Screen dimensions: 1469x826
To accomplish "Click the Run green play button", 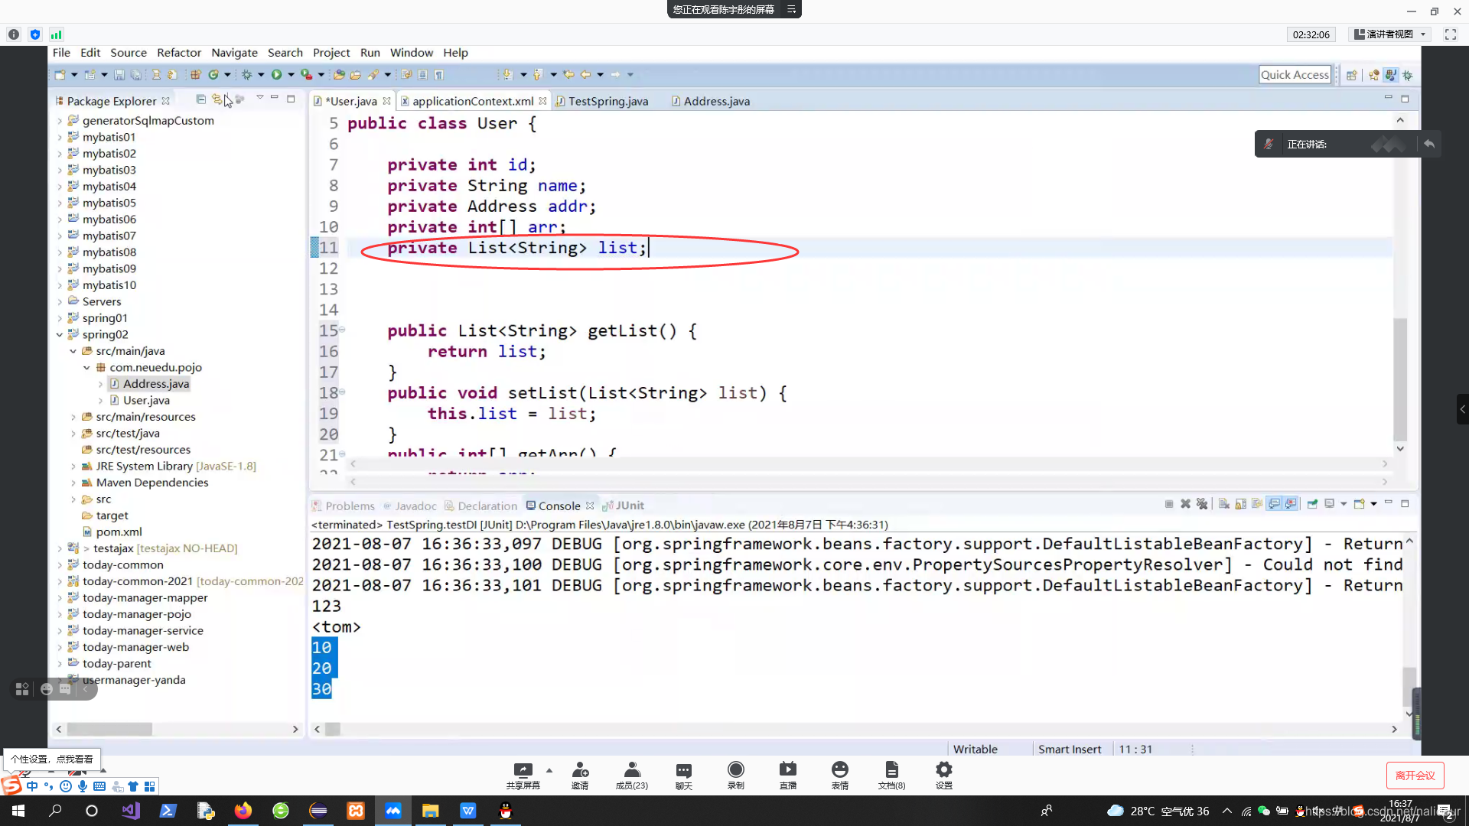I will 276,74.
